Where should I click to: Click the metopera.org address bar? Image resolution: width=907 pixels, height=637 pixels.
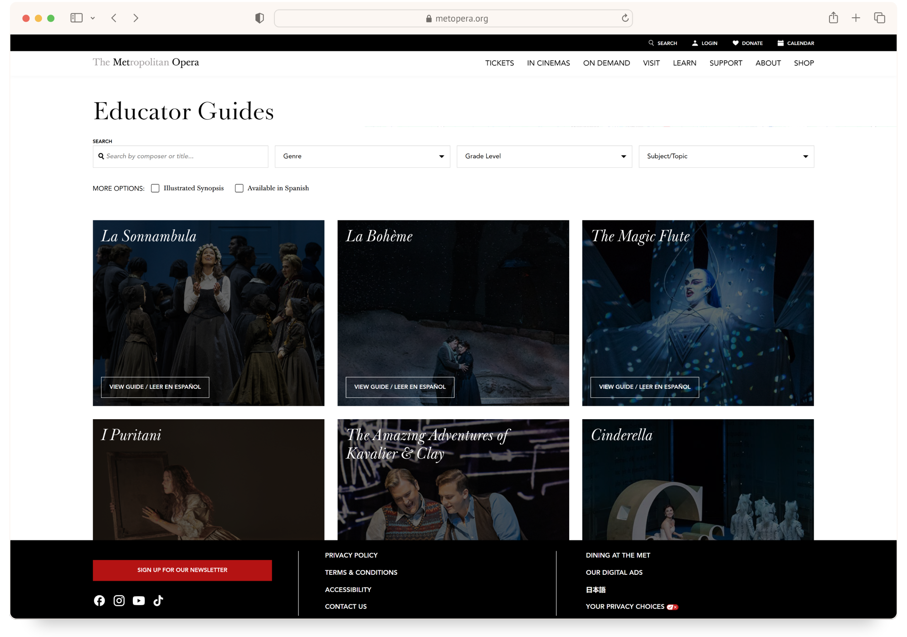tap(453, 18)
